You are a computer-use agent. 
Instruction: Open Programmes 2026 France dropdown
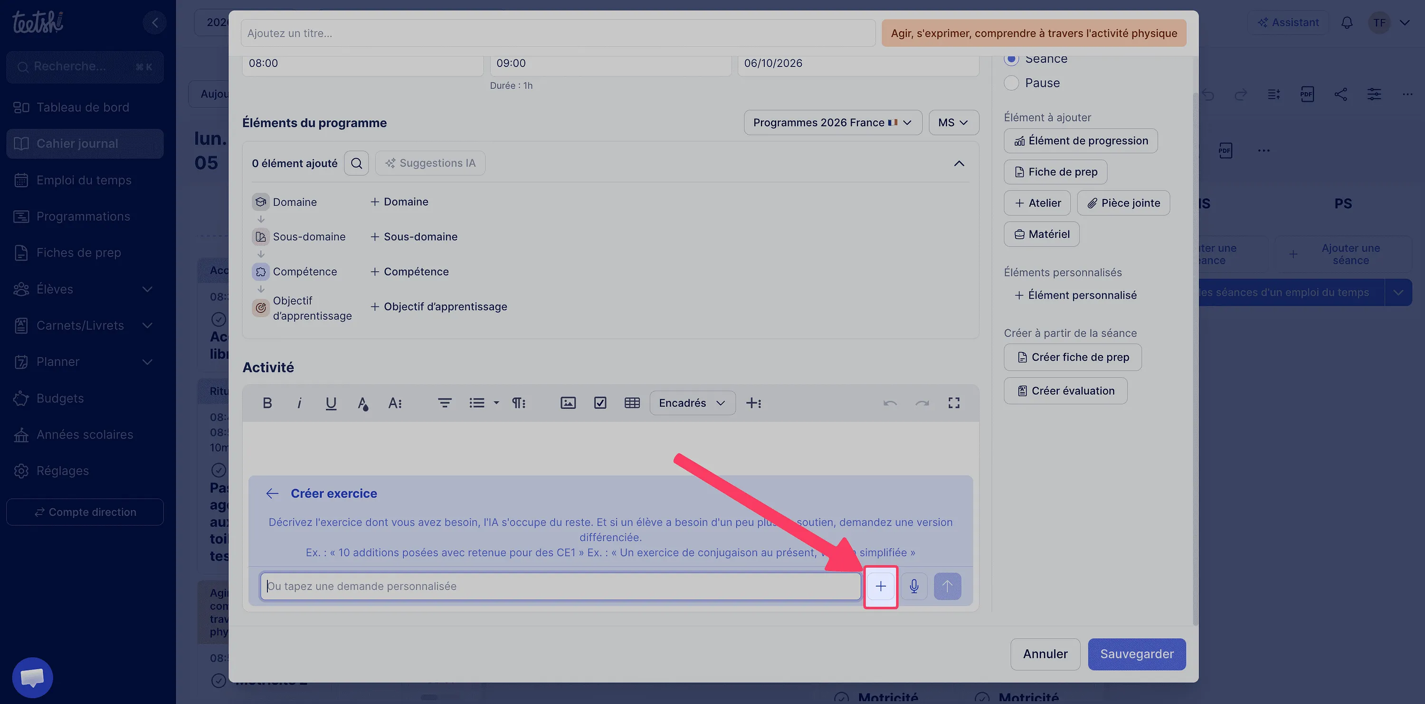[833, 122]
